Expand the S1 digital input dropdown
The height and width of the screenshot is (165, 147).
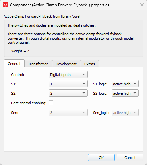[68, 84]
